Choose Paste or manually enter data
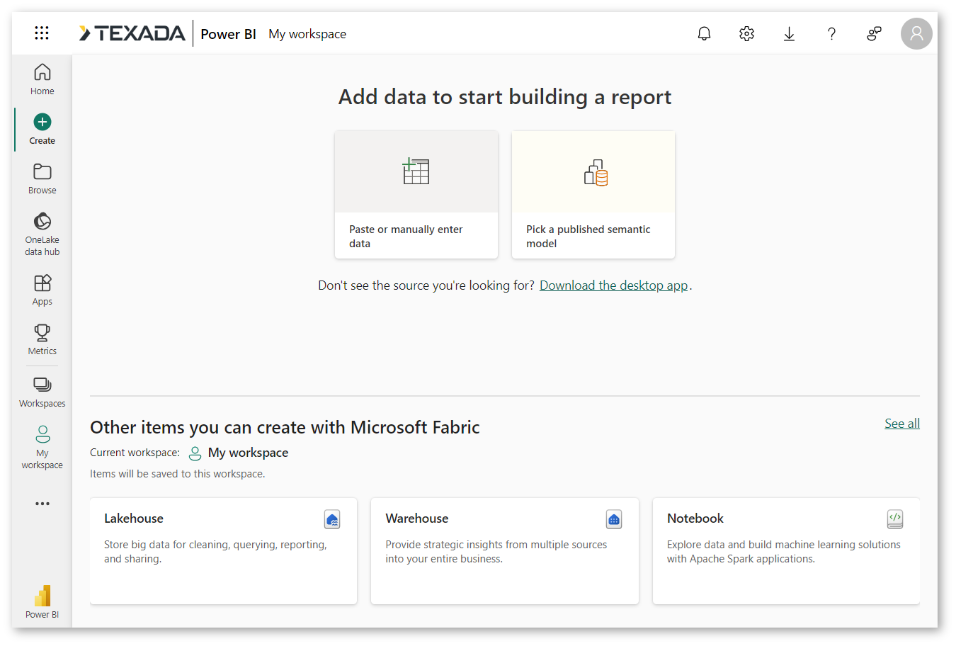The width and height of the screenshot is (956, 646). [x=416, y=195]
